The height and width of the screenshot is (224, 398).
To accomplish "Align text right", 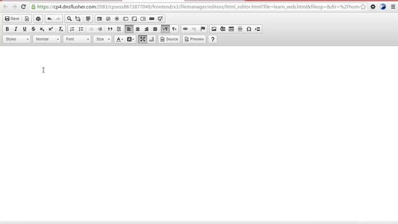I will click(147, 29).
